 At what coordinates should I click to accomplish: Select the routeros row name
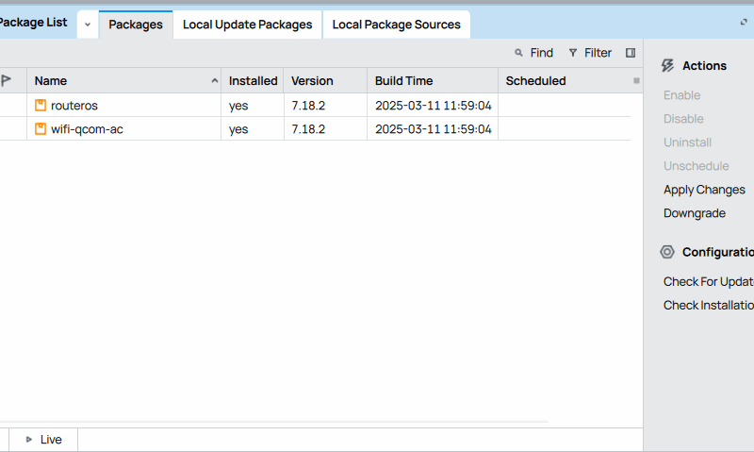coord(74,106)
